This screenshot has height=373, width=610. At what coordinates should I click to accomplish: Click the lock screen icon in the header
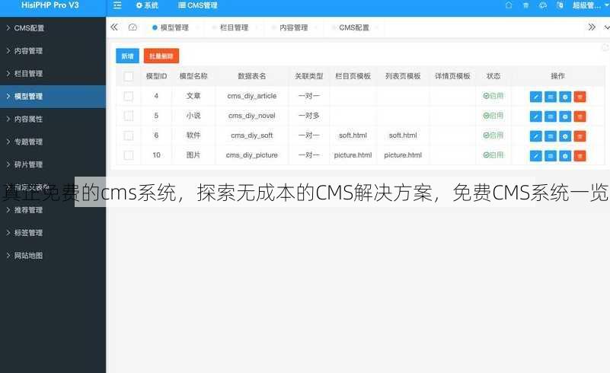[x=560, y=5]
